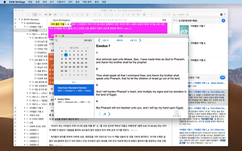Click the forward arrow in main toolbar
This screenshot has width=242, height=151.
22,14
